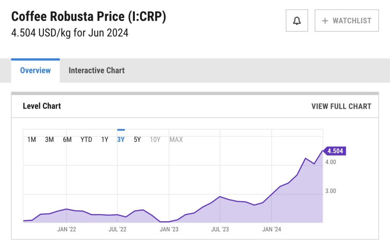Switch chart to 1Y range
Screen dimensions: 390x243
[x=105, y=140]
